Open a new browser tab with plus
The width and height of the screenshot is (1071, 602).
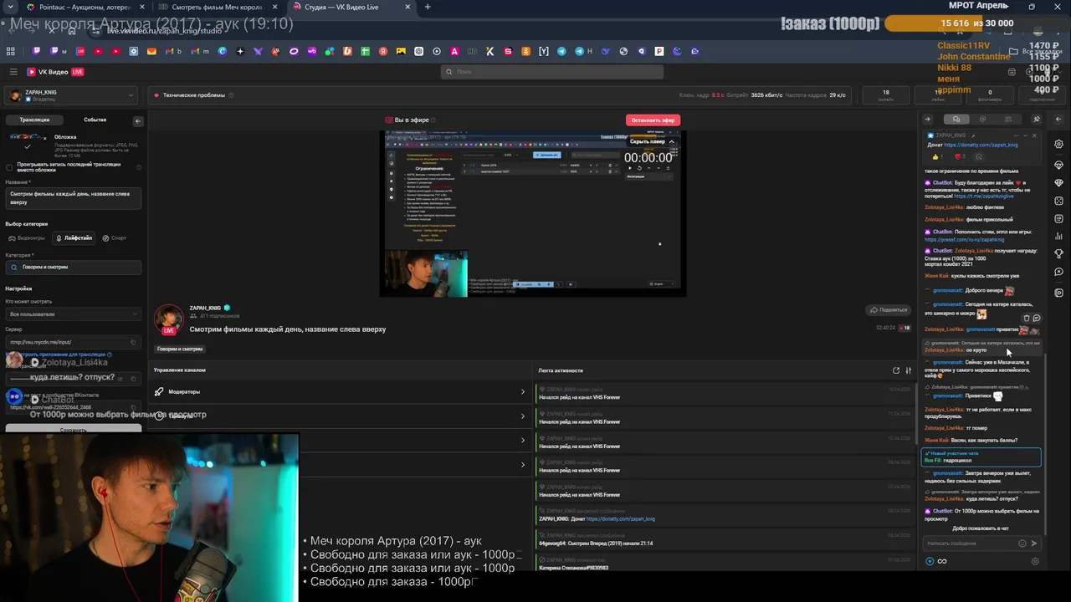pos(428,7)
